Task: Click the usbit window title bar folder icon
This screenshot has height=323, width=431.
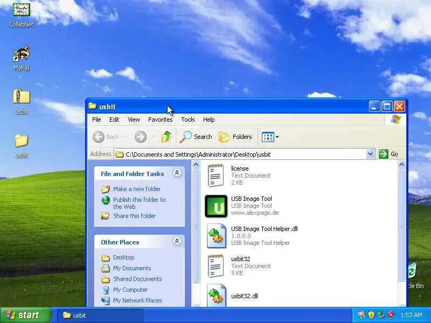Action: tap(92, 106)
